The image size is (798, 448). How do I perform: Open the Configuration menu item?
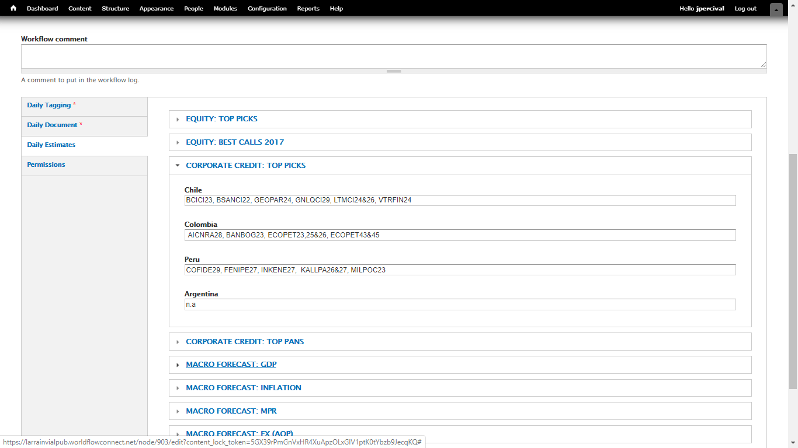pos(267,9)
